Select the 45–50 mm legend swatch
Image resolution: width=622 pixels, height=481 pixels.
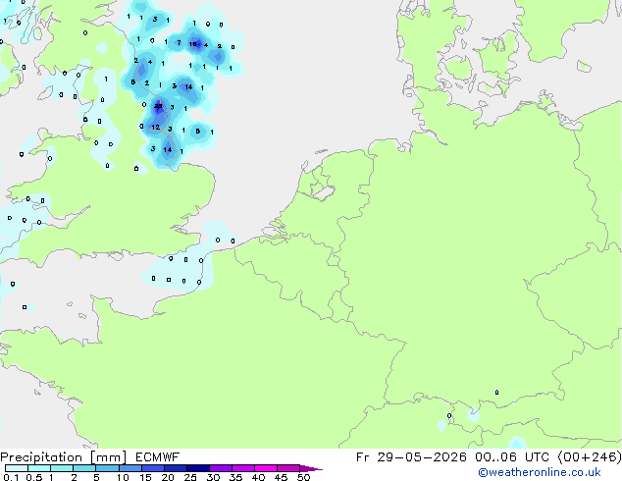(288, 468)
